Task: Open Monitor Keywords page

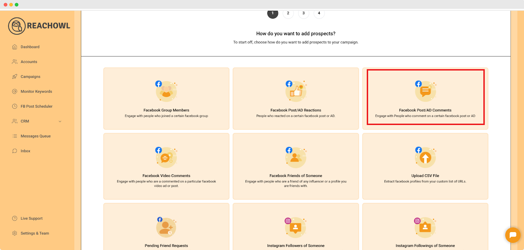Action: click(x=36, y=91)
